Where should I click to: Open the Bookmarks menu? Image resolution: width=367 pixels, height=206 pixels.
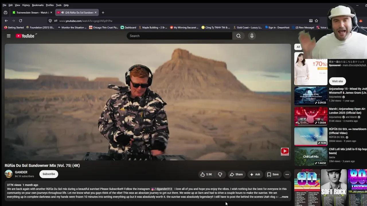coord(38,5)
